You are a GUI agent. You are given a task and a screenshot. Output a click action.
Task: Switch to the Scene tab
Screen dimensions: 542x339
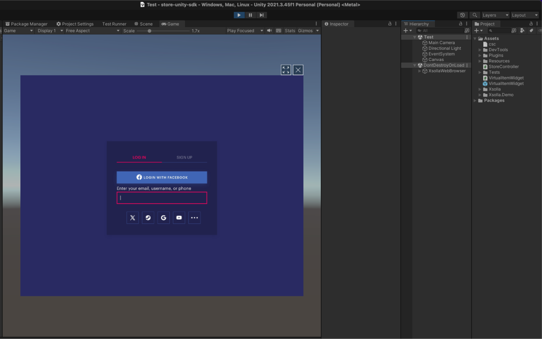tap(144, 24)
